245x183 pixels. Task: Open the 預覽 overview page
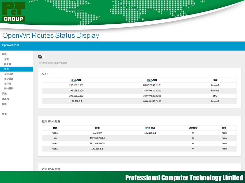point(7,59)
